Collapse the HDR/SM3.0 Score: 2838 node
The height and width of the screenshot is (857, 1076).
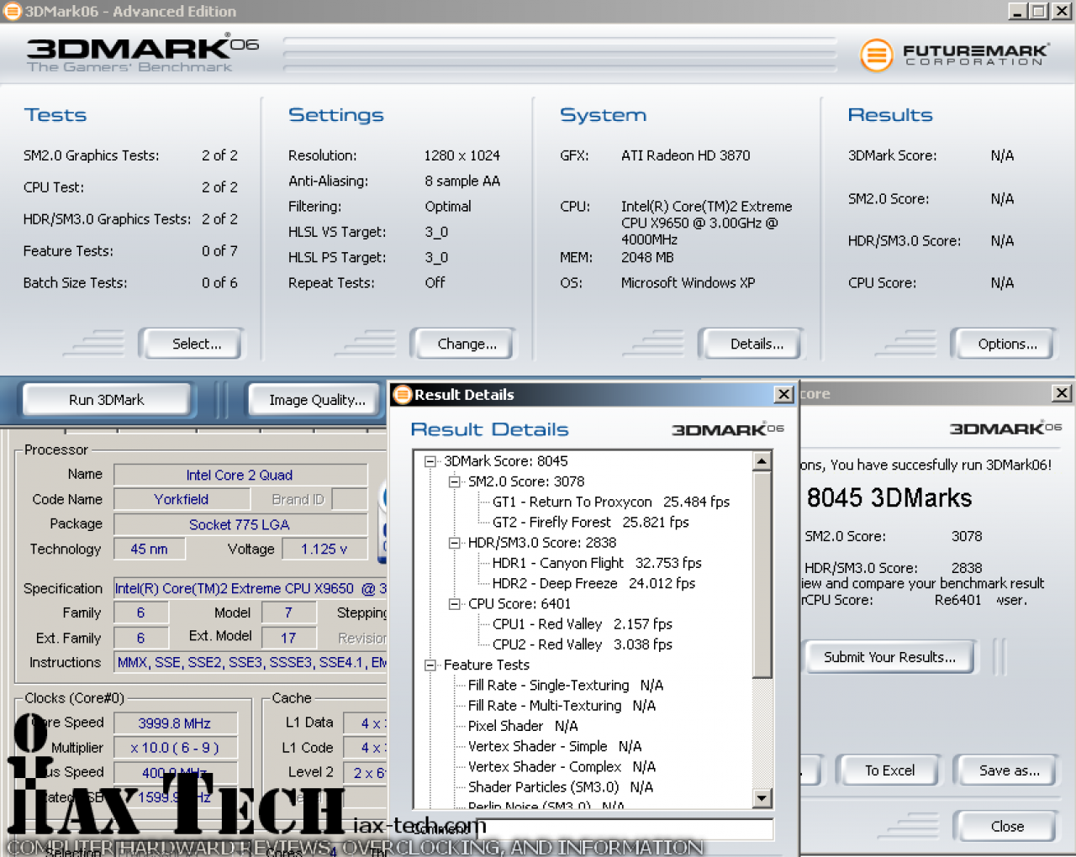tap(455, 543)
